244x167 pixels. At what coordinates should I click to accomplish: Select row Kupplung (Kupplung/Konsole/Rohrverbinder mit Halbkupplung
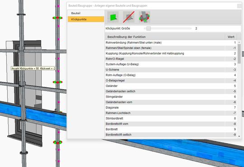point(171,53)
